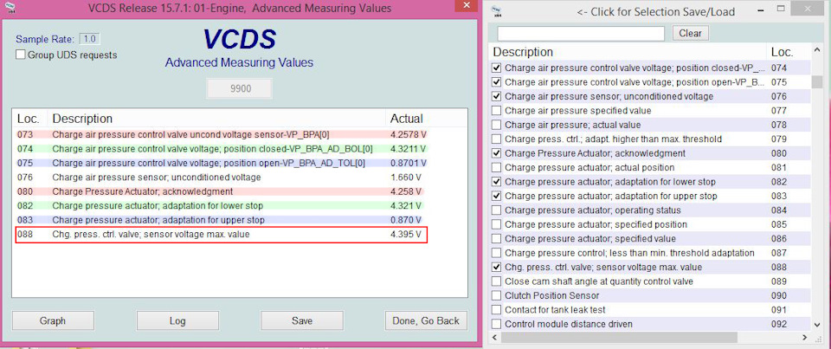Viewport: 831px width, 349px height.
Task: Uncheck location 075 control valve voltage open
Action: coord(496,82)
